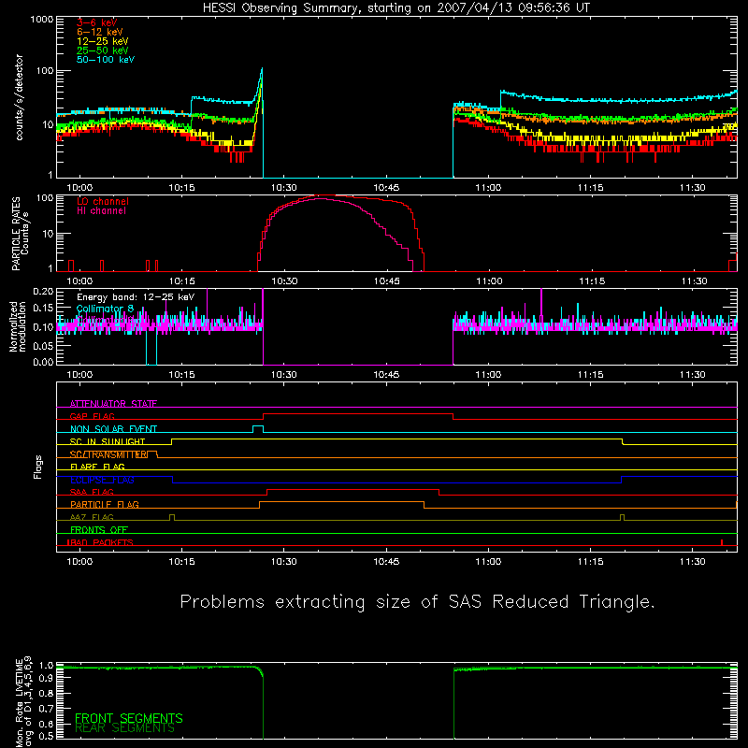The height and width of the screenshot is (748, 748).
Task: Click the HESSI Observing Summary title
Action: click(x=396, y=7)
